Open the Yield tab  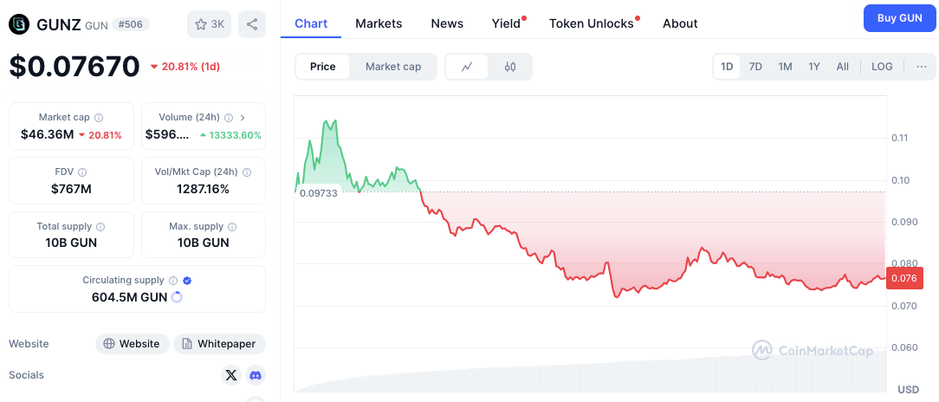point(506,23)
